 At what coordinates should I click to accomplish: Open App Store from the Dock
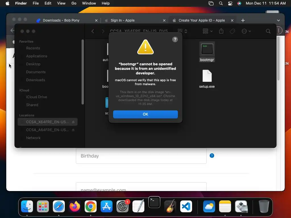pyautogui.click(x=107, y=206)
